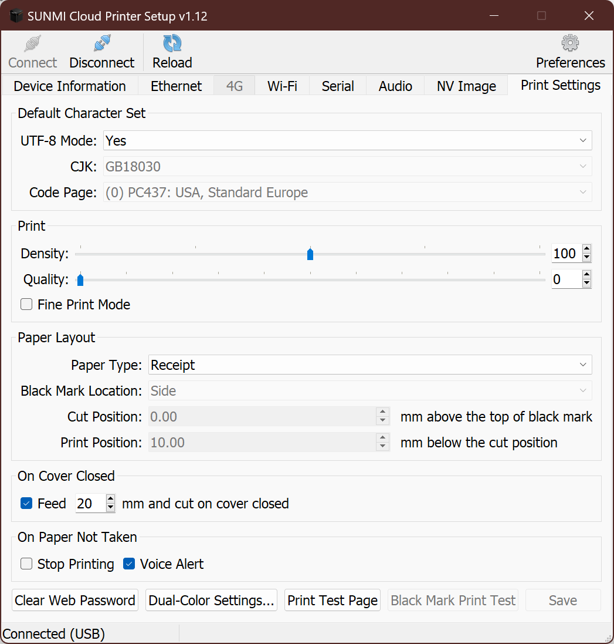Increase Feed length with up arrow
Screen dimensions: 614x644
coord(110,499)
